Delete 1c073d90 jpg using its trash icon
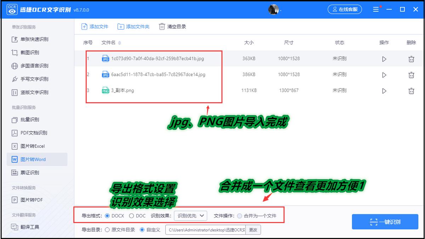425x239 pixels. [x=411, y=59]
